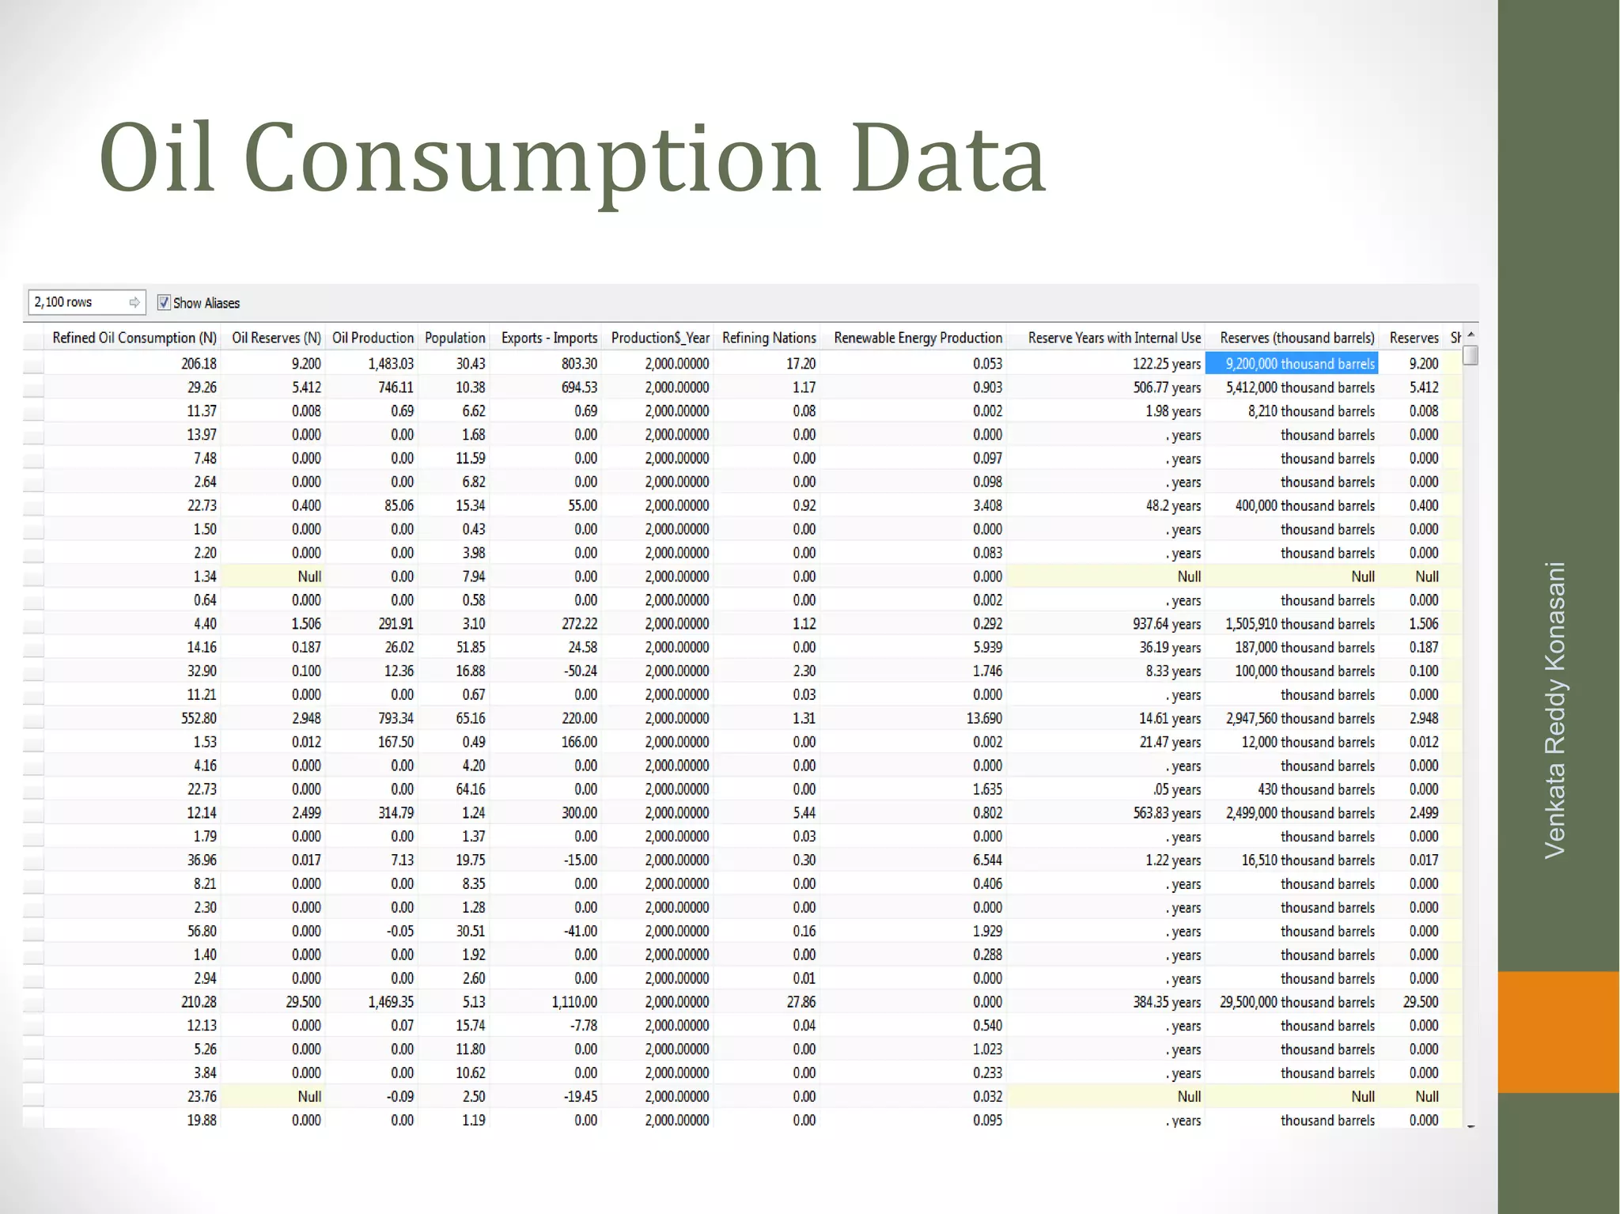This screenshot has height=1214, width=1620.
Task: Click the scrollbar down arrow at bottom
Action: click(x=1470, y=1125)
